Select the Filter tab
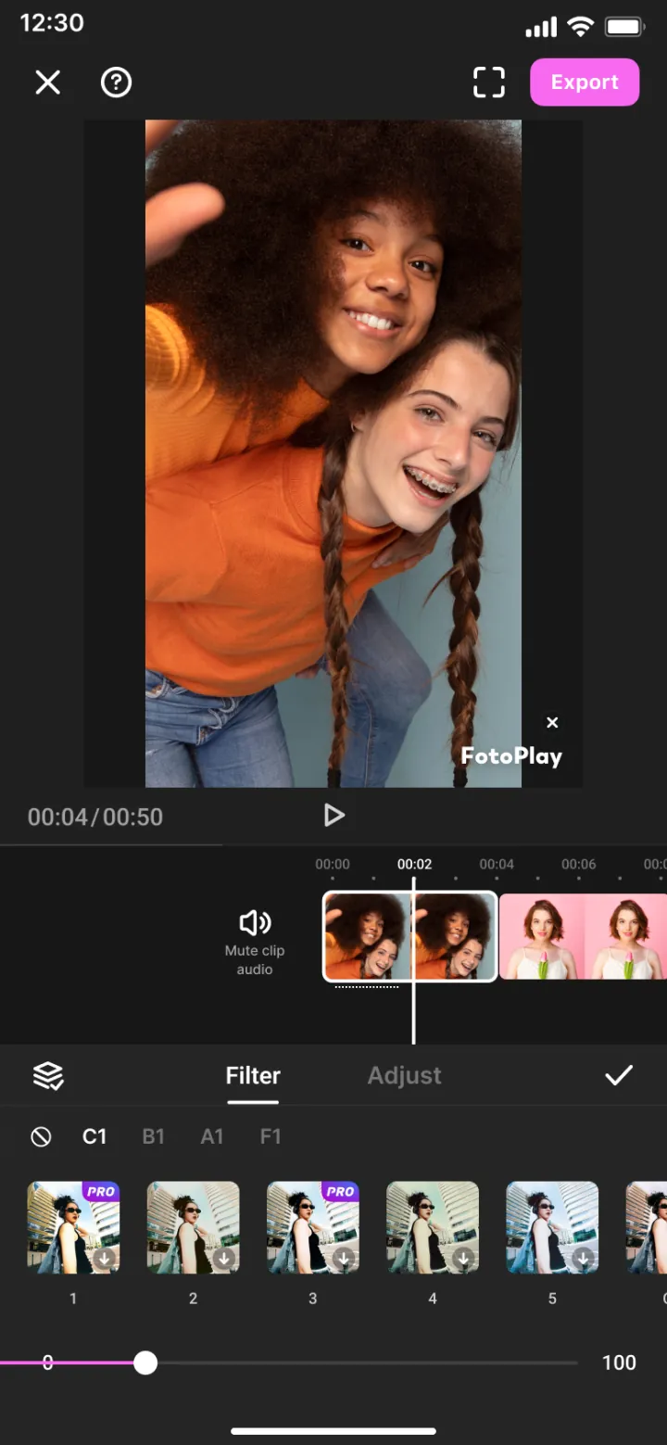 [x=253, y=1075]
